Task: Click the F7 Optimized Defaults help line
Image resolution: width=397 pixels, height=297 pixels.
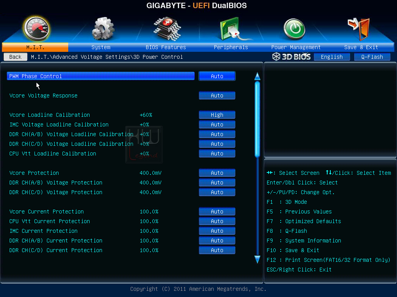Action: [x=304, y=221]
